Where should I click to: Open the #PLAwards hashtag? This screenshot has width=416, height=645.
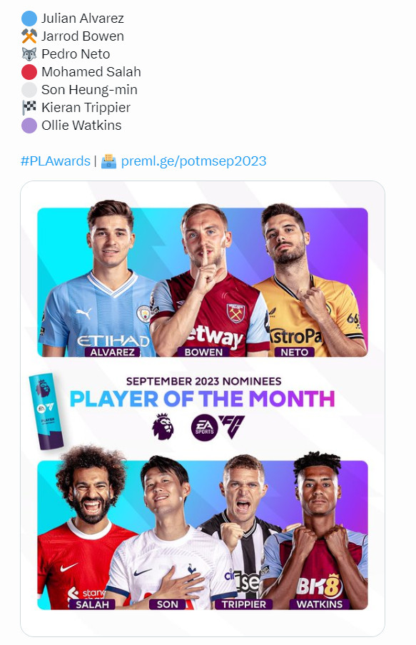coord(56,161)
